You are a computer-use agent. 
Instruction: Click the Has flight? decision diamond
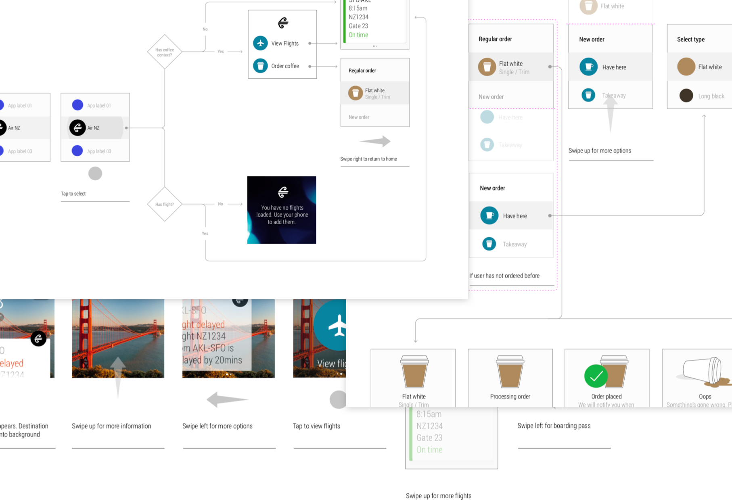point(165,204)
